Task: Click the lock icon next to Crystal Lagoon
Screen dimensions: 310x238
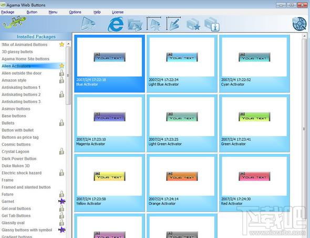Action: pyautogui.click(x=61, y=151)
